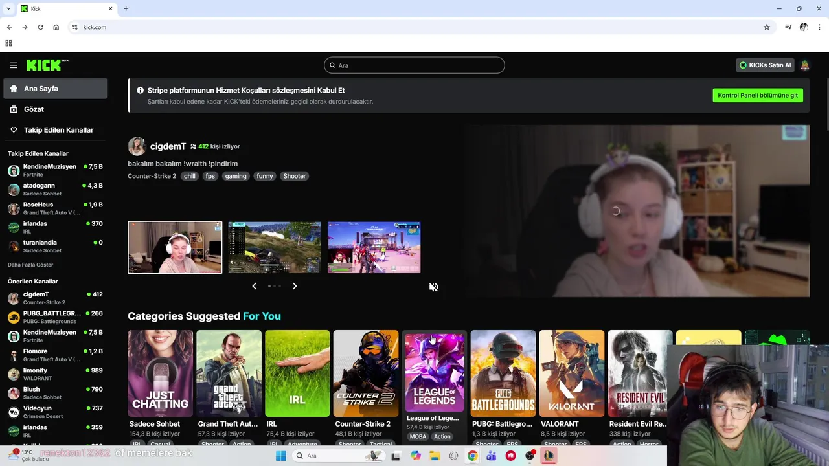Open Counter-Strike 2 category card

tap(366, 373)
